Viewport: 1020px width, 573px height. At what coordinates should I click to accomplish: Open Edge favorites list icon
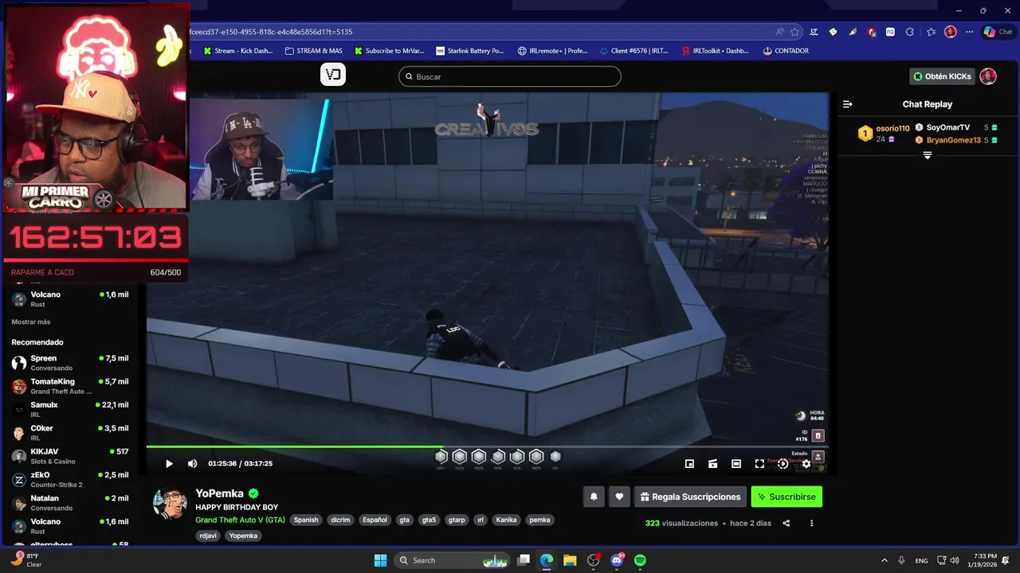tap(931, 32)
